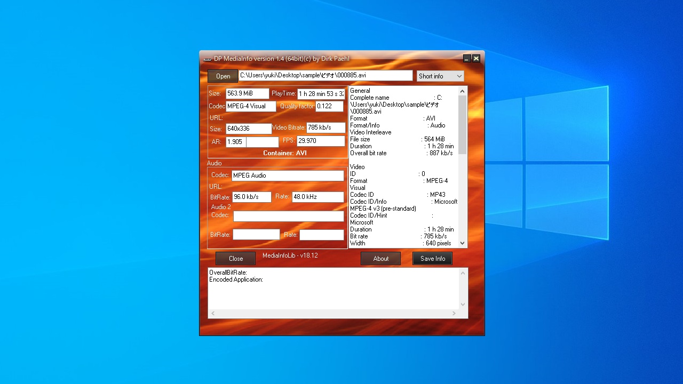Click the FPS field 29.970
Viewport: 683px width, 384px height.
coord(321,141)
